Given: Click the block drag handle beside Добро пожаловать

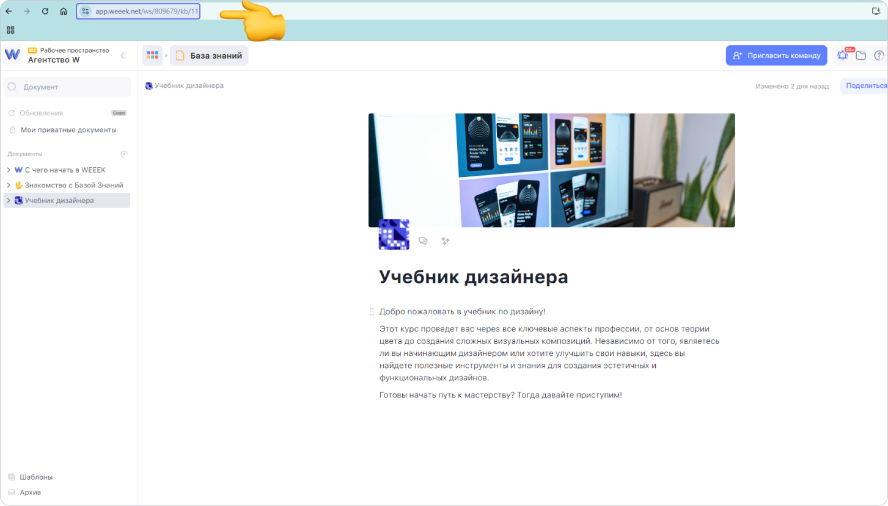Looking at the screenshot, I should pyautogui.click(x=371, y=312).
